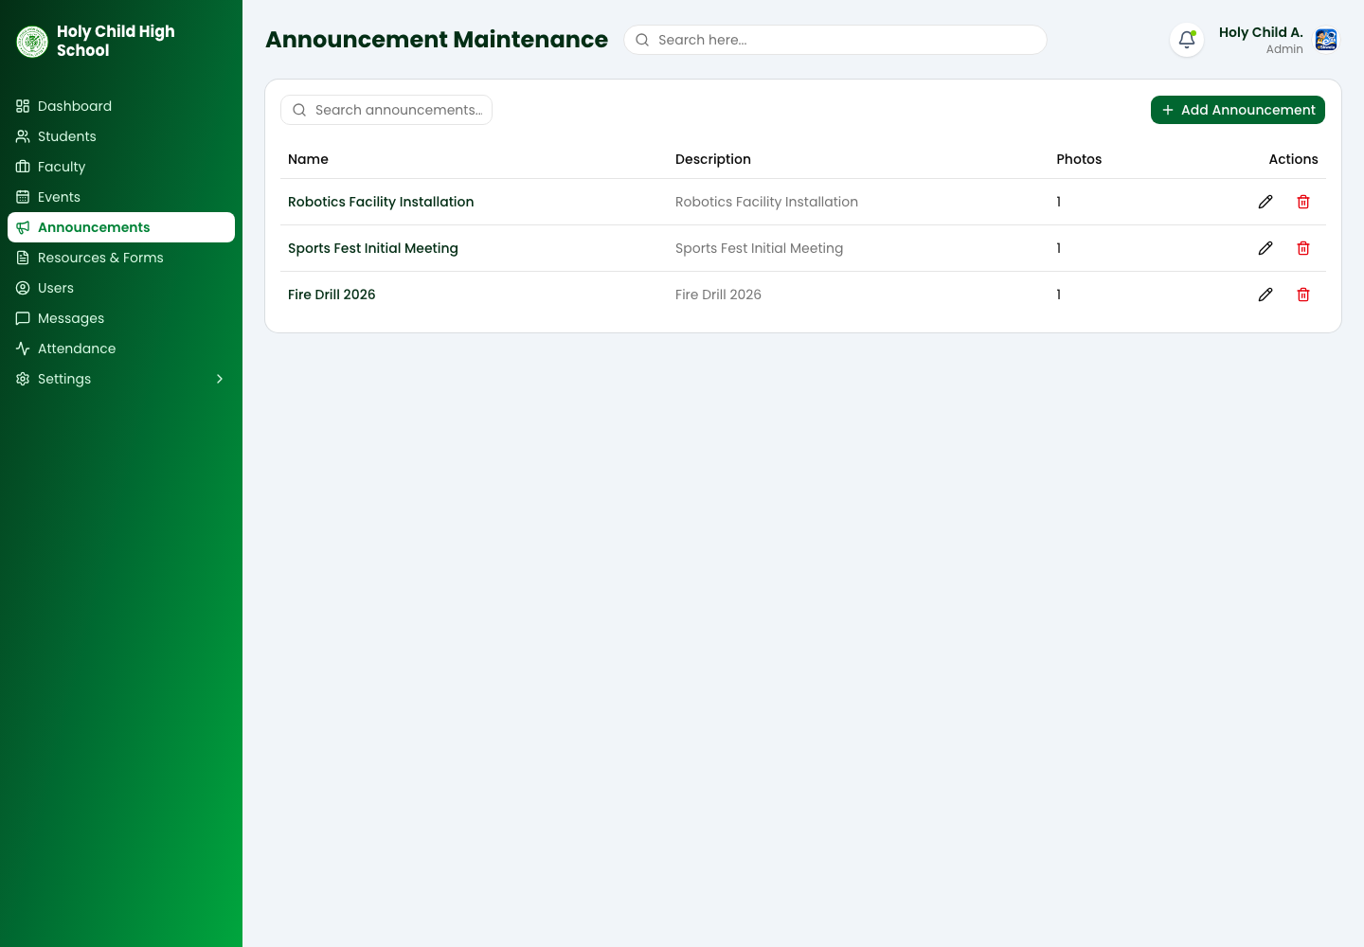Viewport: 1364px width, 947px height.
Task: Click the Description column header
Action: [713, 159]
